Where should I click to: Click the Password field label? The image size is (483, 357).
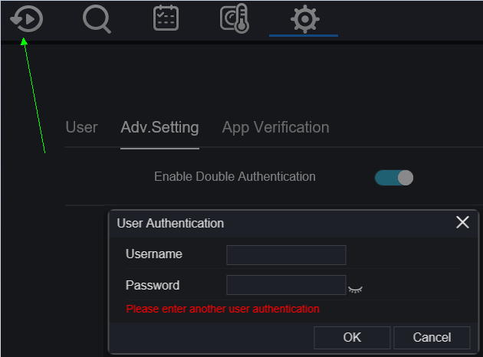[153, 285]
